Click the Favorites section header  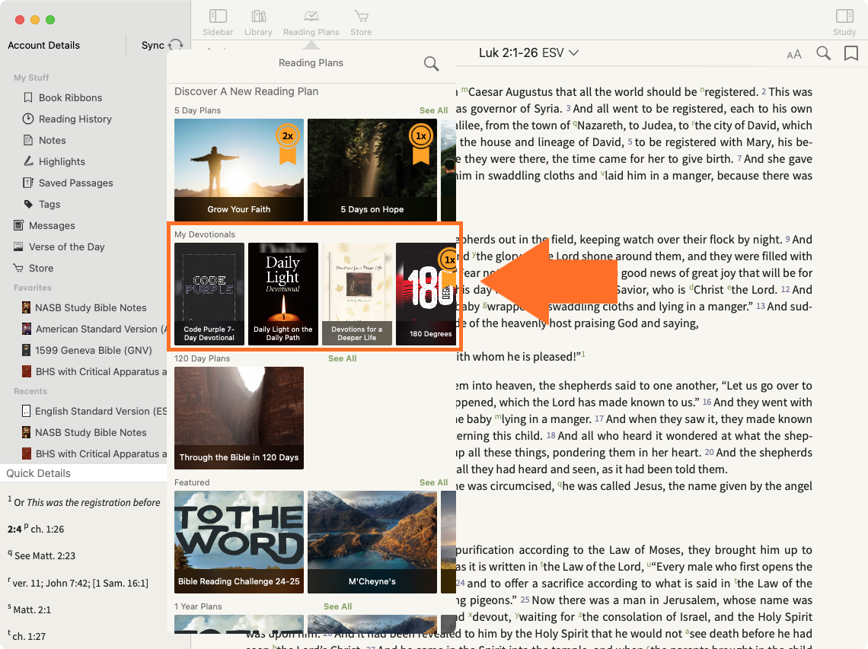pyautogui.click(x=32, y=288)
